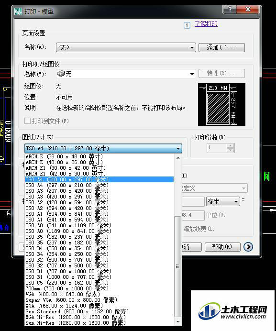Click the 帮助(H) button
276x331 pixels.
pyautogui.click(x=222, y=247)
